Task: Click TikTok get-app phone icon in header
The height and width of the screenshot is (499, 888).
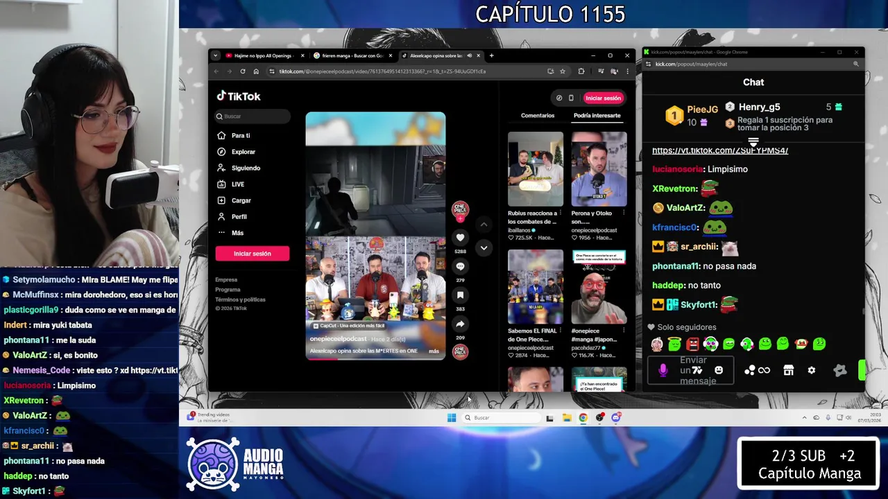Action: point(571,98)
